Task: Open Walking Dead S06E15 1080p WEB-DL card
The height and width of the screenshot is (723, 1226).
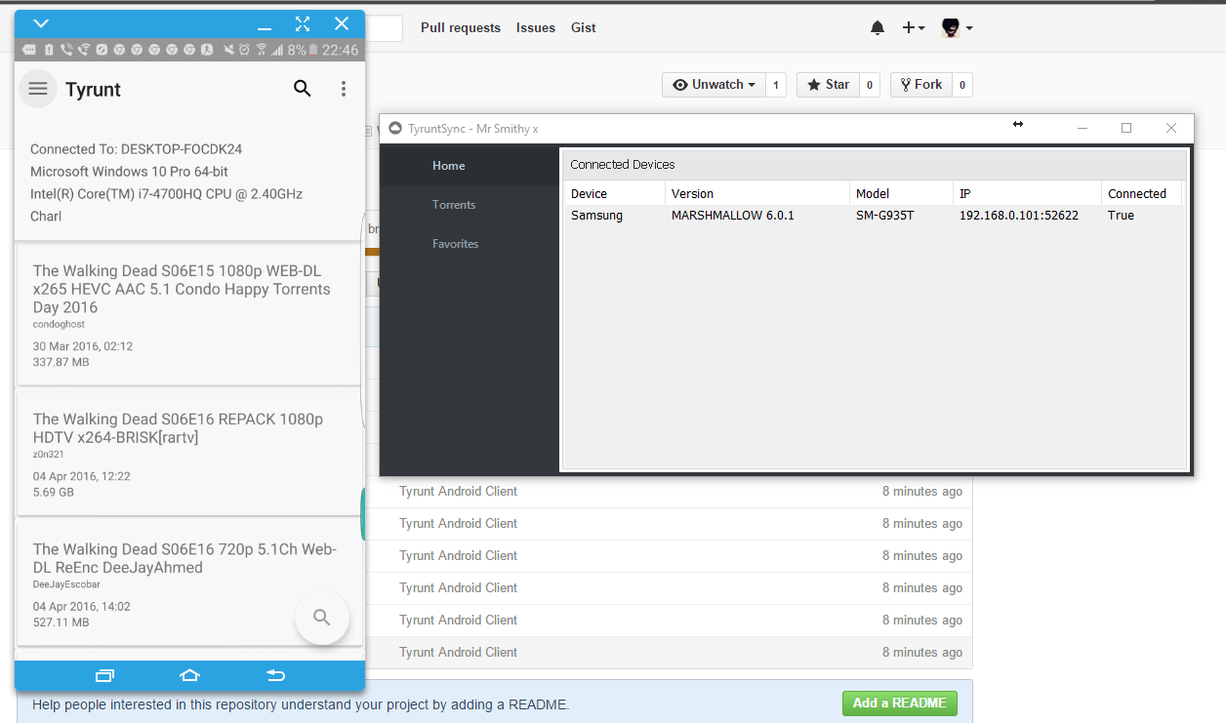Action: (x=189, y=315)
